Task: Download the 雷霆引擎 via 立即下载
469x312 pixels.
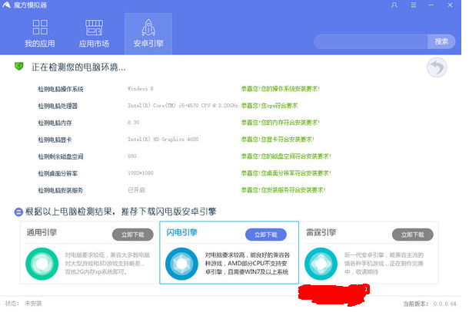Action: (x=412, y=235)
